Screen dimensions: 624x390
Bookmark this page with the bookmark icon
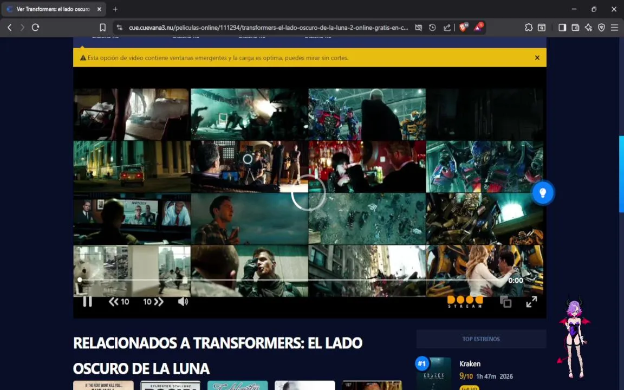point(102,28)
